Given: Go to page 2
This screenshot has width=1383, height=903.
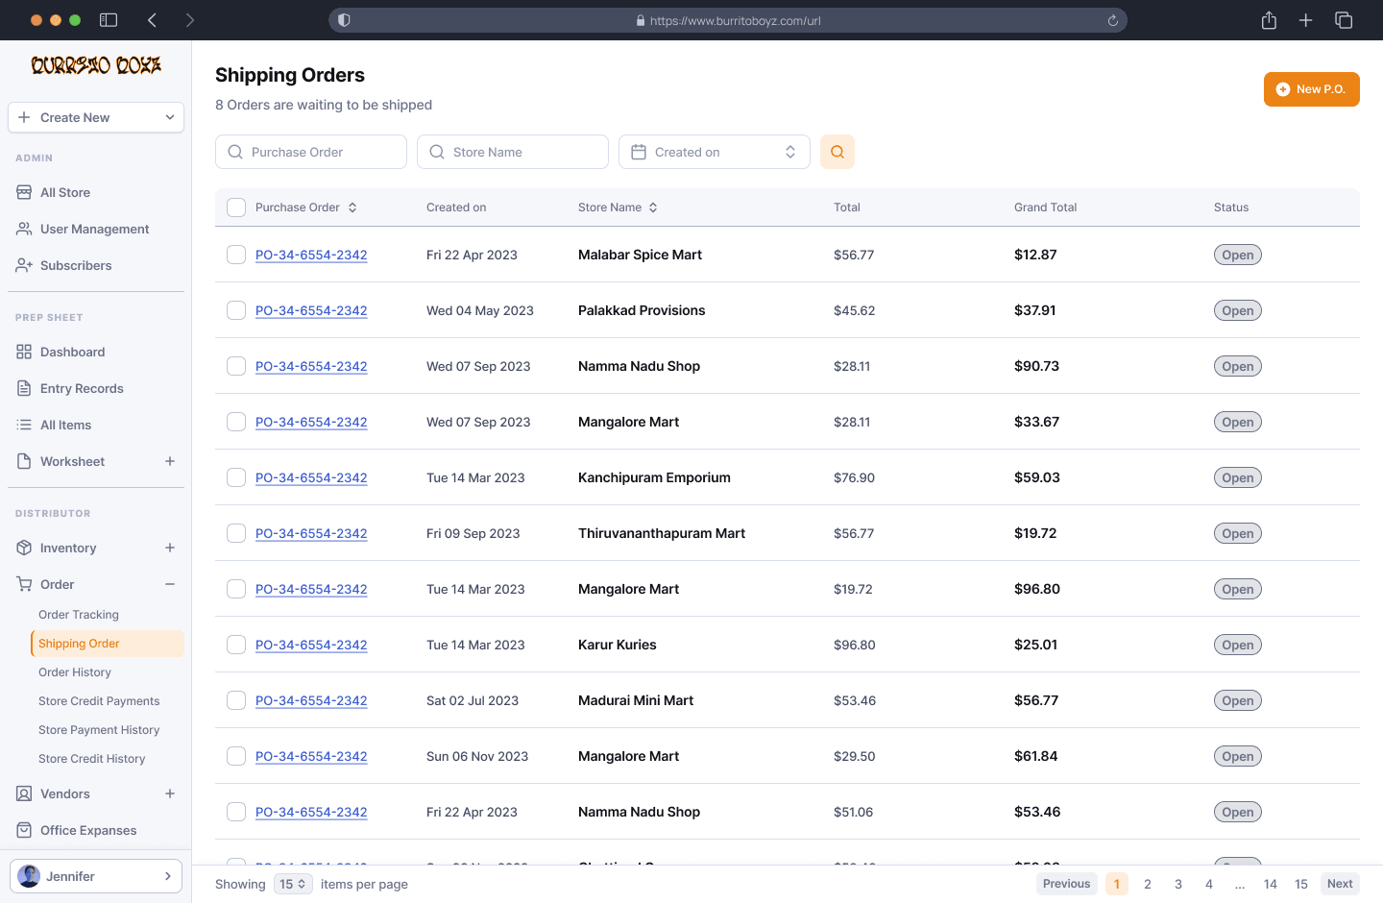Looking at the screenshot, I should tap(1148, 884).
